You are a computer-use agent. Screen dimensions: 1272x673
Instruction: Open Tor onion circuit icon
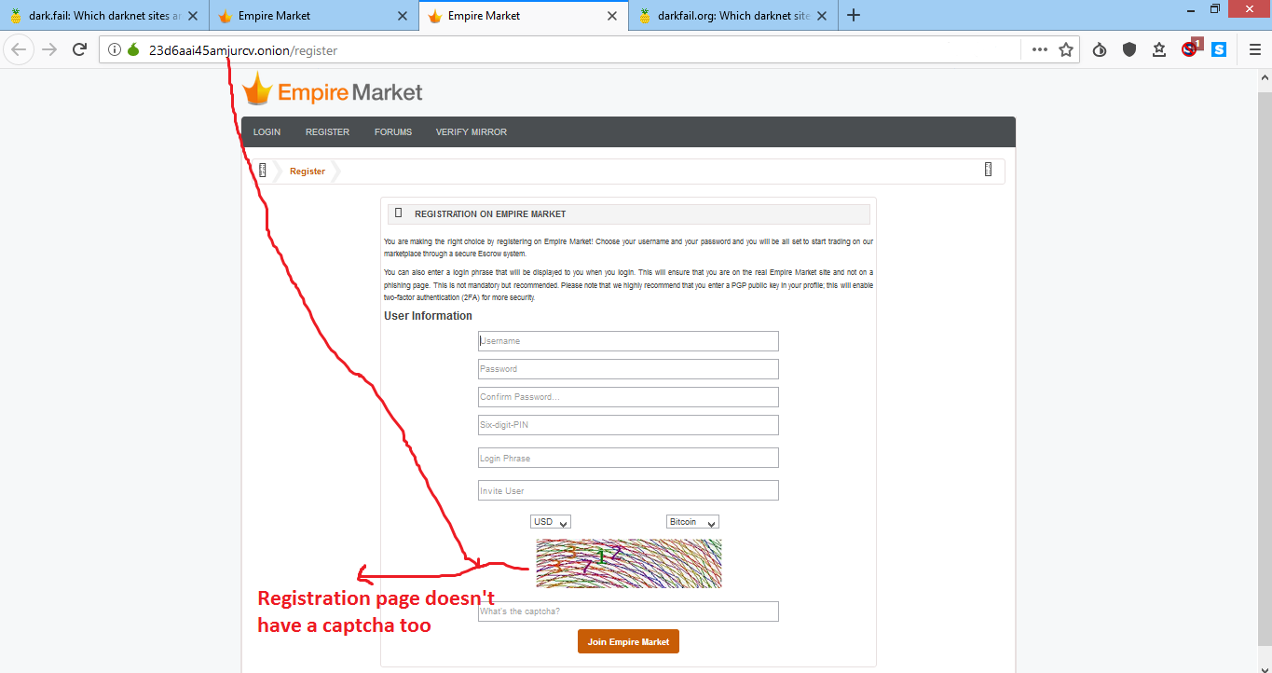coord(133,50)
